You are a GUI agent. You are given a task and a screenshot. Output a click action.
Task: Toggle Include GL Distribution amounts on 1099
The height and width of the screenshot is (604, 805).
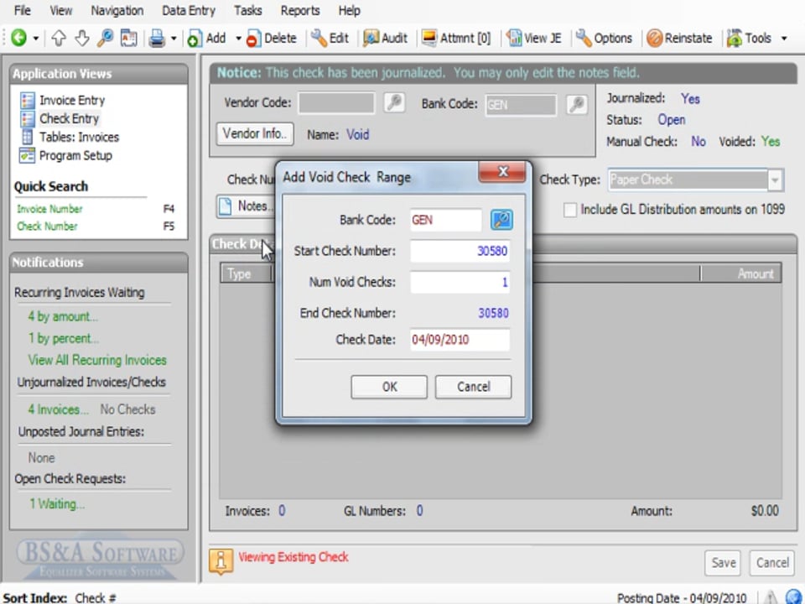570,210
